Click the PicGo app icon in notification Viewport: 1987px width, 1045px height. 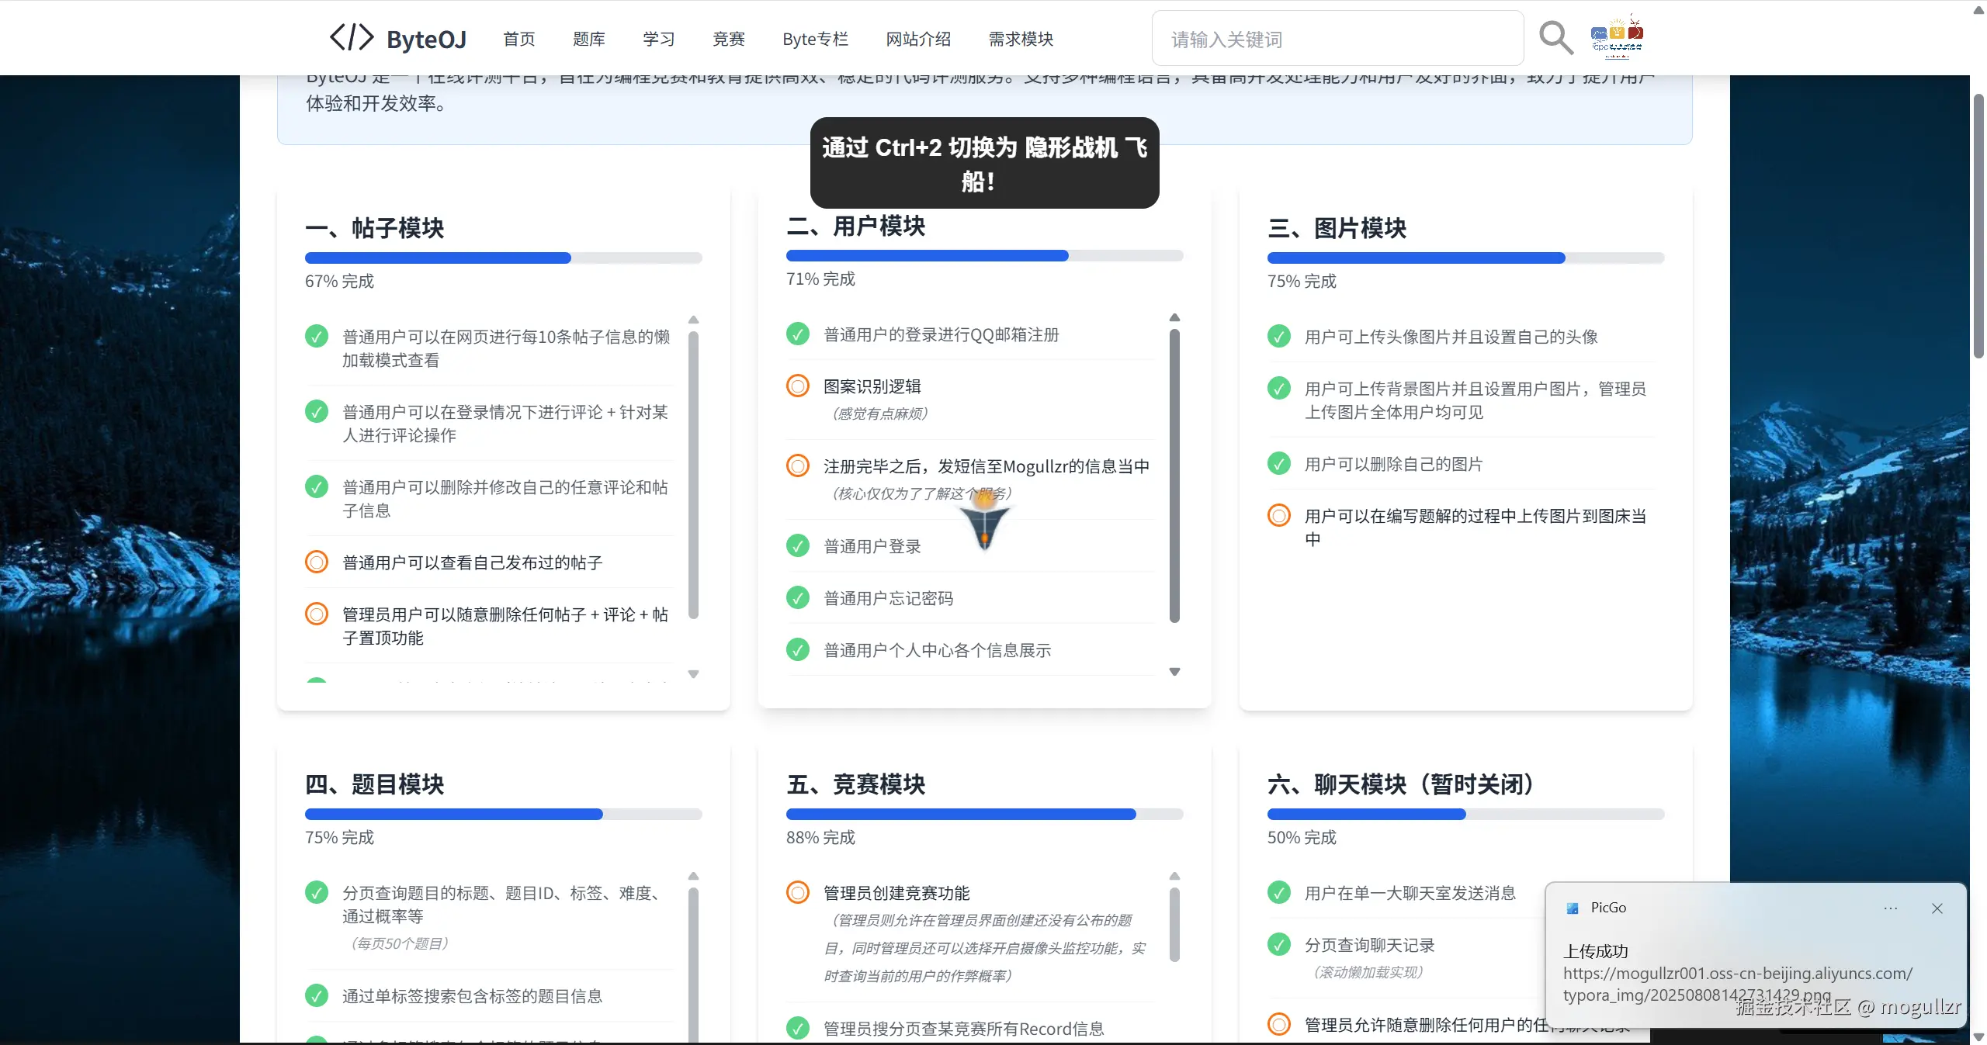point(1573,908)
